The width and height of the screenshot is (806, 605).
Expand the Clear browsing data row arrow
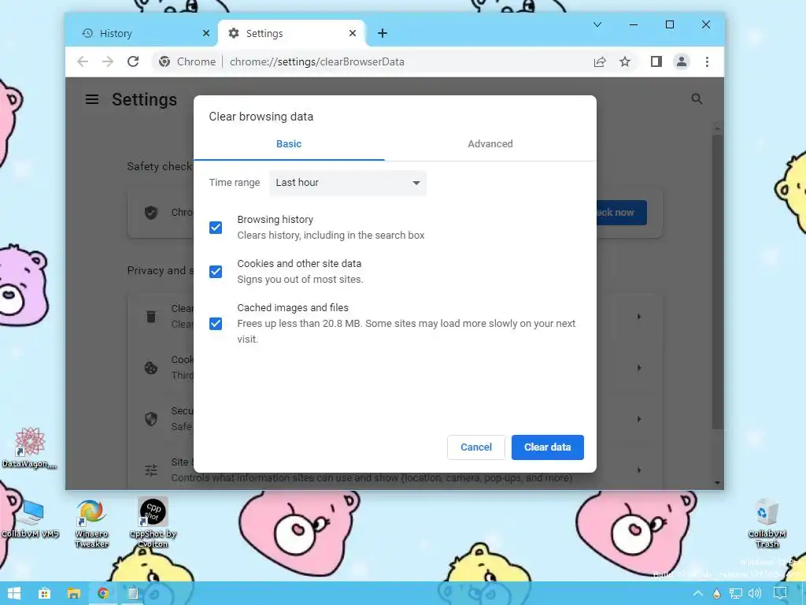click(639, 317)
